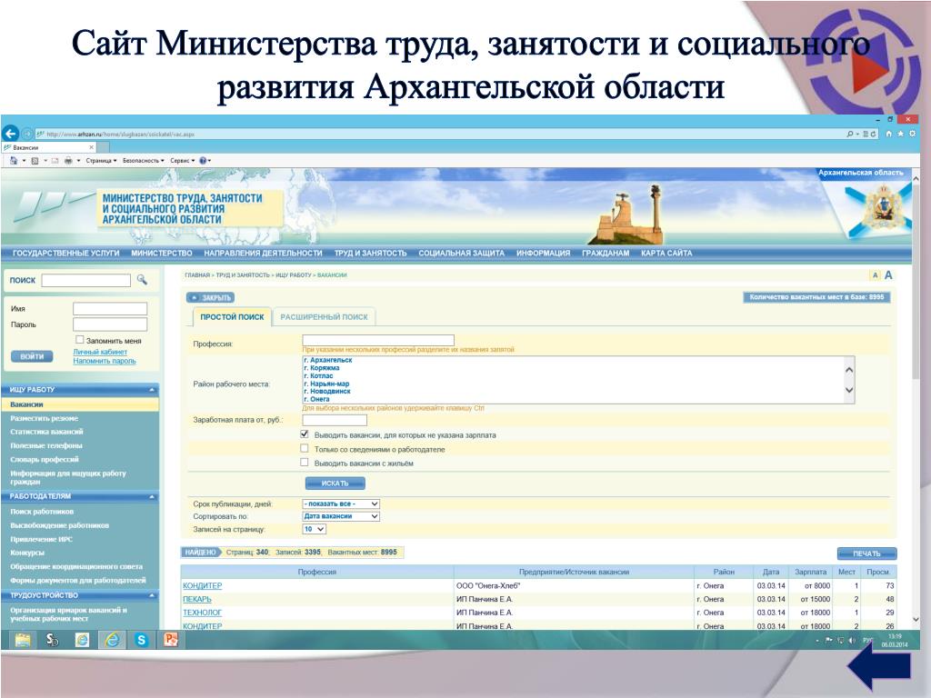Open the Страница menu dropdown

click(101, 160)
